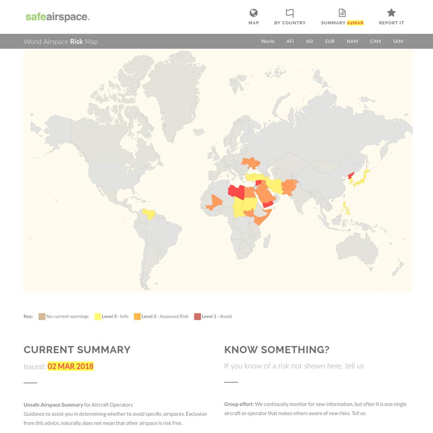Screen dimensions: 433x433
Task: Click the Report It star icon
Action: coord(391,13)
